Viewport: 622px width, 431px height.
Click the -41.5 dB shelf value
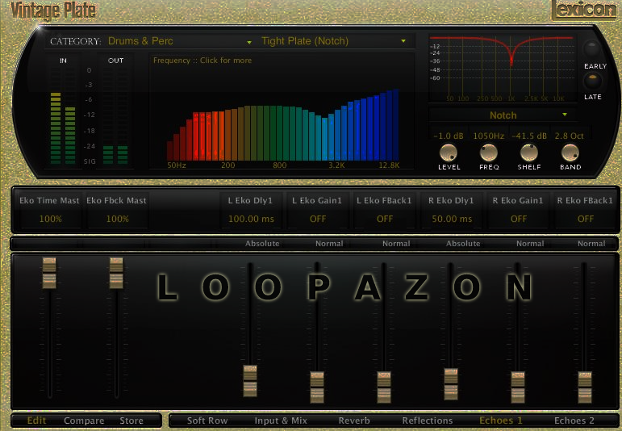click(x=529, y=136)
